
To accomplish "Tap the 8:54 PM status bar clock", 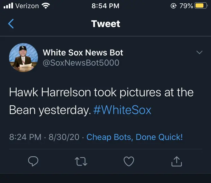I will tap(105, 6).
